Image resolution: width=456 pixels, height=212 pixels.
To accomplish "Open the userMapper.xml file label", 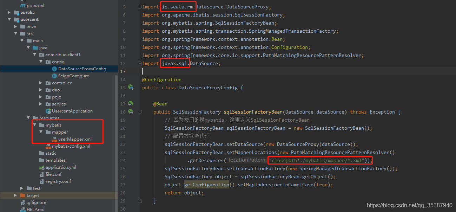I will [x=75, y=139].
